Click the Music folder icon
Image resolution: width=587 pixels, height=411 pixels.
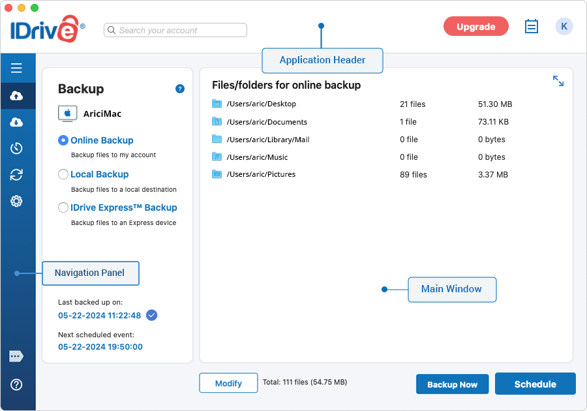217,157
